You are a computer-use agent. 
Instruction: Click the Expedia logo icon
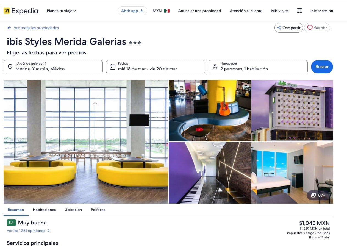tap(7, 11)
